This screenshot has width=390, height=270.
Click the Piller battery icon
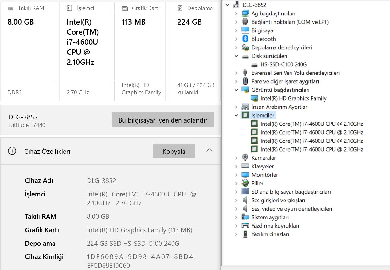[246, 183]
